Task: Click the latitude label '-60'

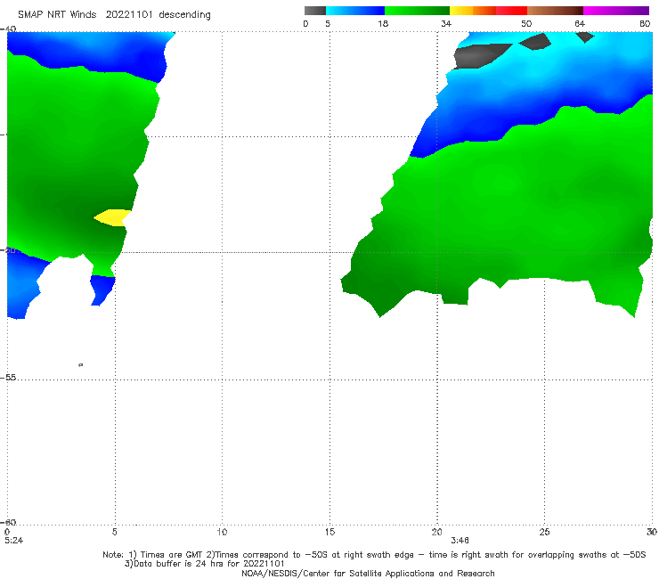Action: pos(8,522)
